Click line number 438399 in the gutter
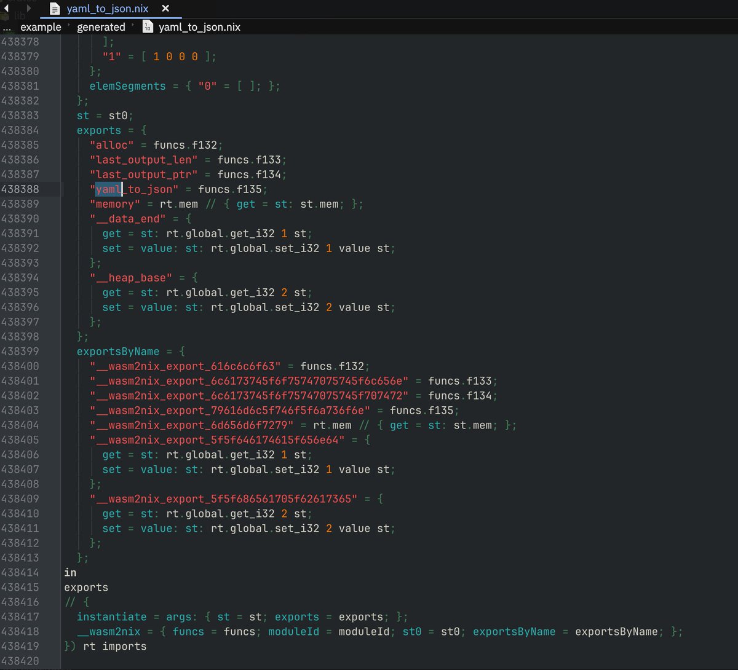 (x=20, y=352)
